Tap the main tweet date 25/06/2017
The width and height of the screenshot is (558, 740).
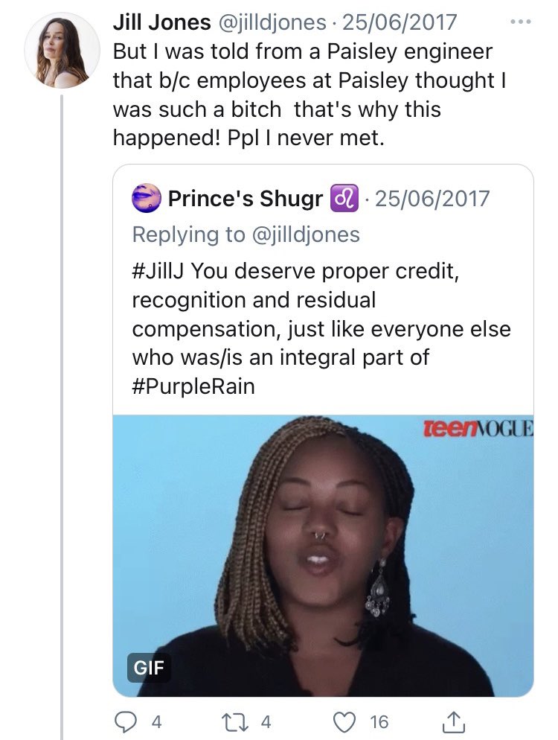point(400,22)
